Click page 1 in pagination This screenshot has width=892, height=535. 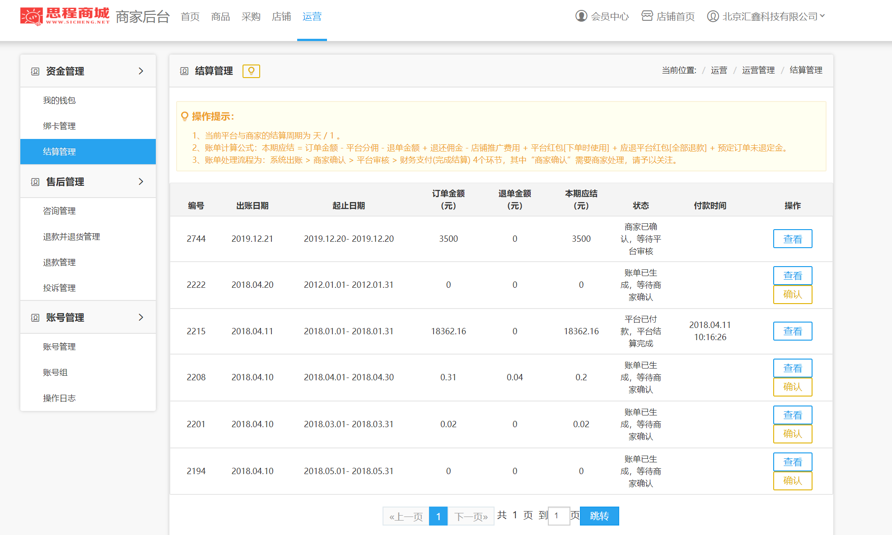438,516
